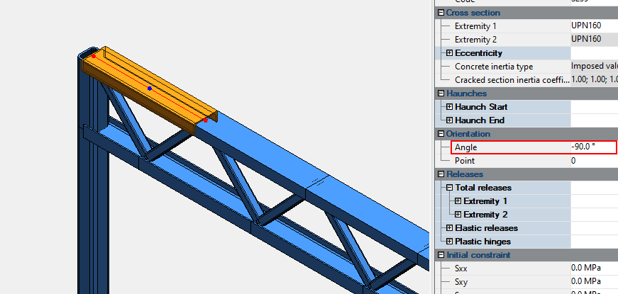Expand Extremity 2 under Total releases
The image size is (618, 294).
tap(458, 215)
